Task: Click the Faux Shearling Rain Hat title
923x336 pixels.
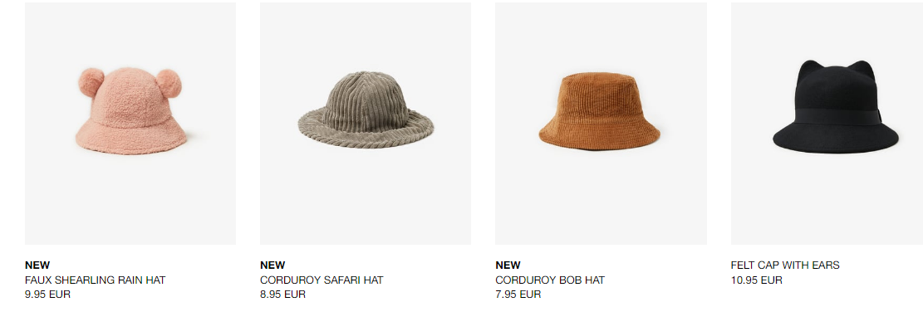Action: (96, 280)
